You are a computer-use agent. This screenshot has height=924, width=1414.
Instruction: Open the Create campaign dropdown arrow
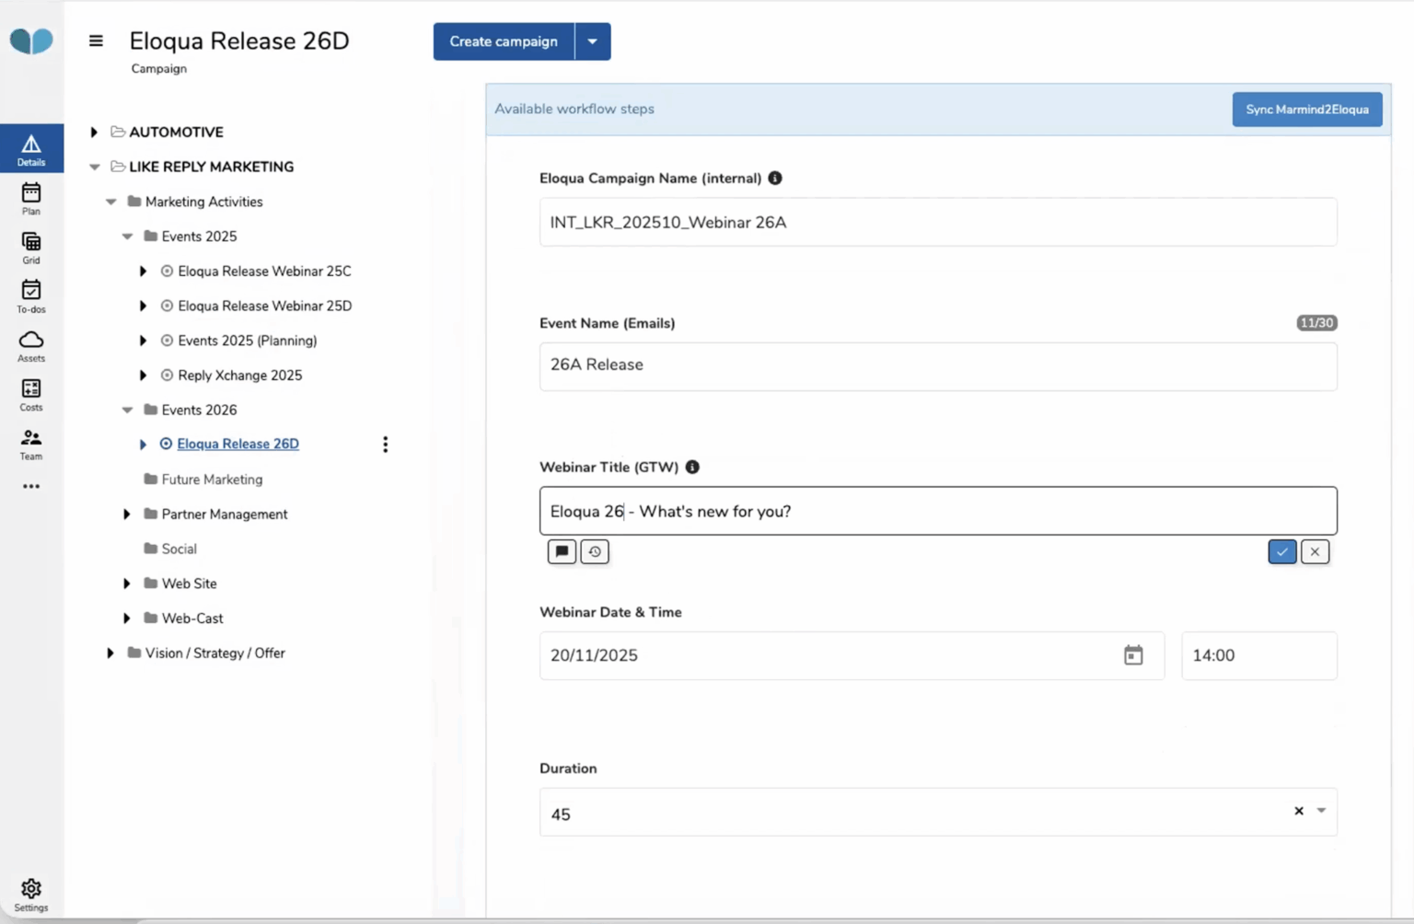click(x=592, y=40)
